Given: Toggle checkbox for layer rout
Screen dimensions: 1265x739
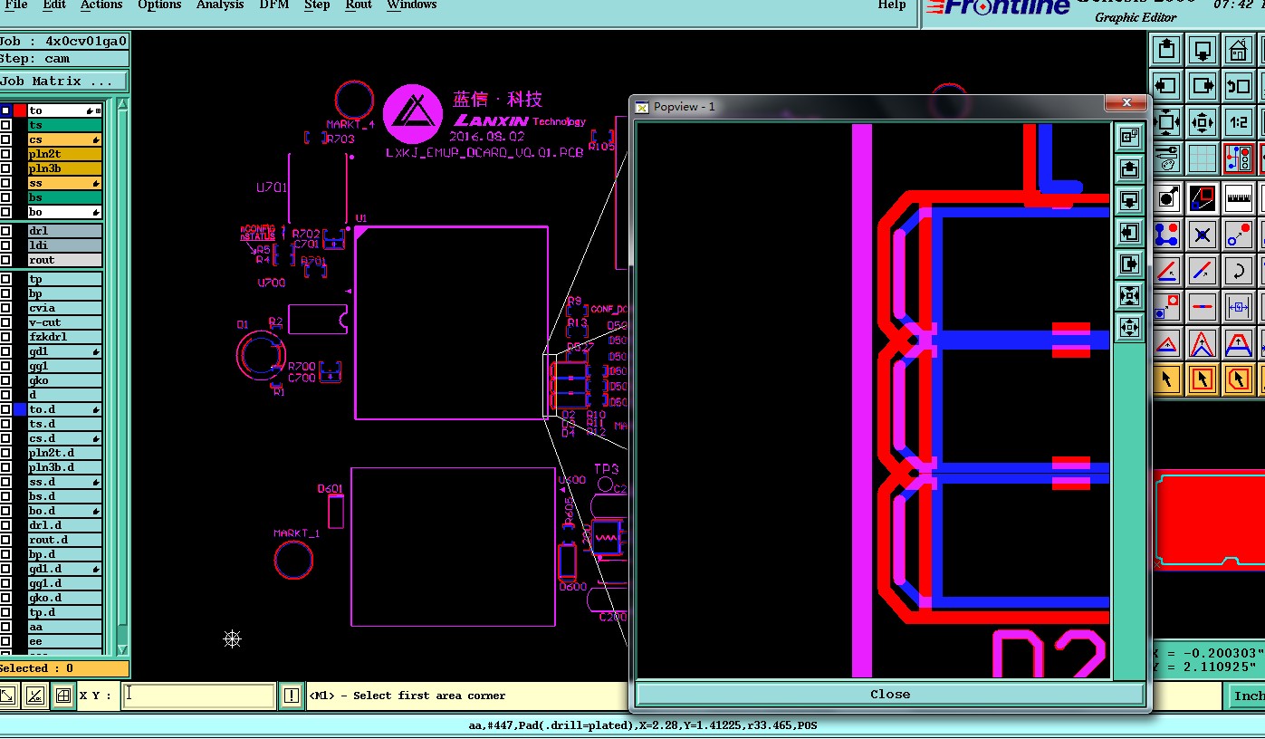Looking at the screenshot, I should pos(6,260).
